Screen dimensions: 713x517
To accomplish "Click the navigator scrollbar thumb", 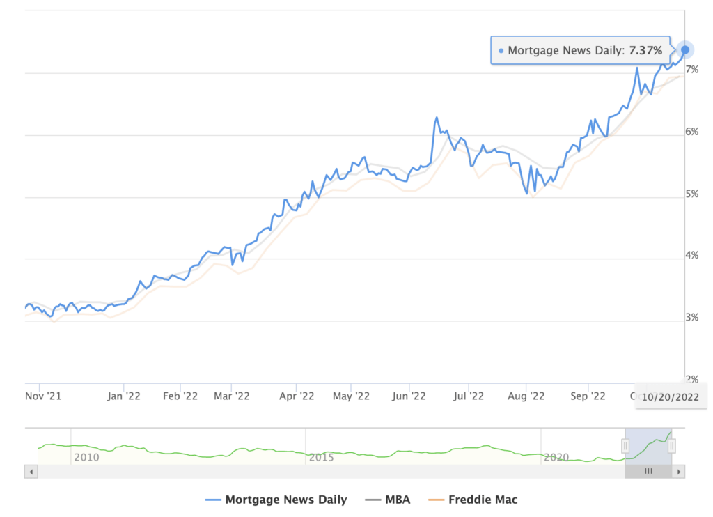I will (x=648, y=472).
